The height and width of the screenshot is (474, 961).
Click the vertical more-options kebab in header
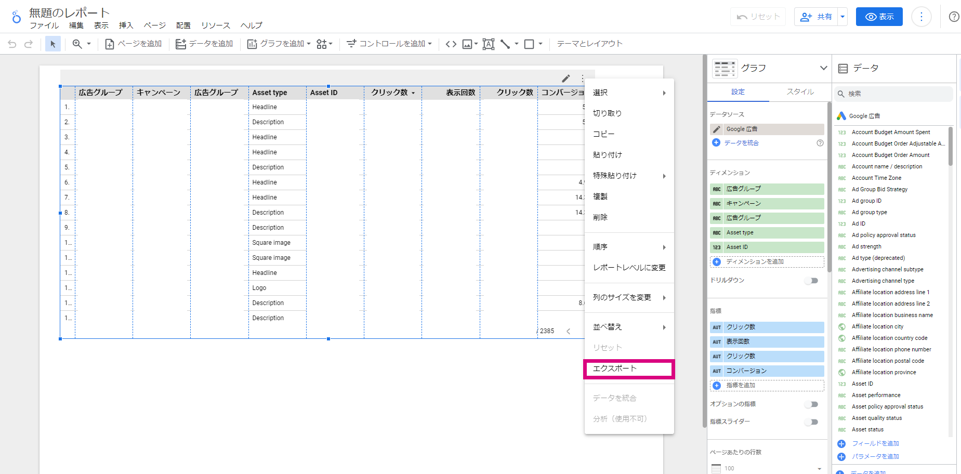click(x=921, y=17)
